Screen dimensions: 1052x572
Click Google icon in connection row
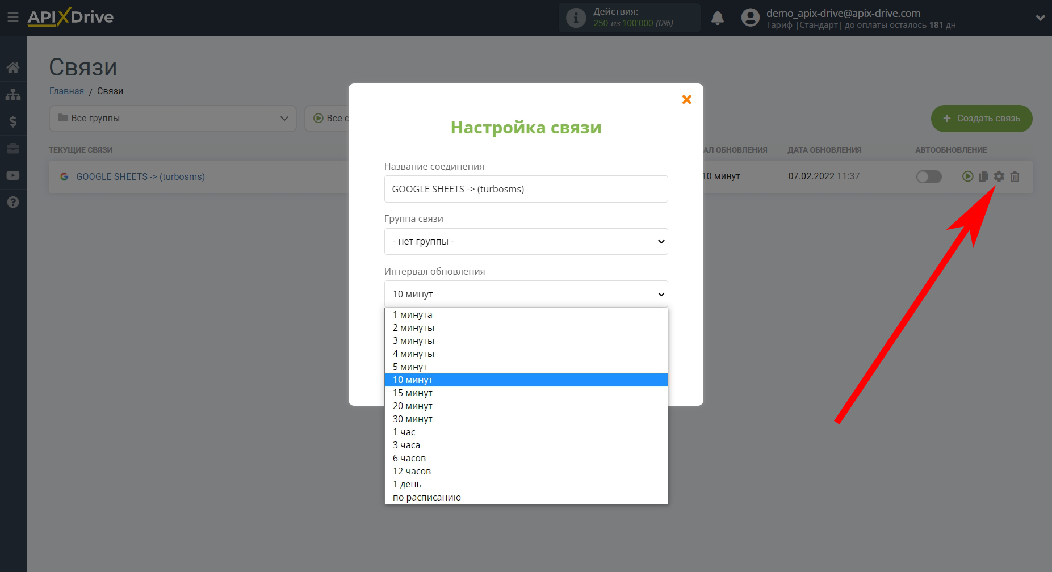click(64, 176)
